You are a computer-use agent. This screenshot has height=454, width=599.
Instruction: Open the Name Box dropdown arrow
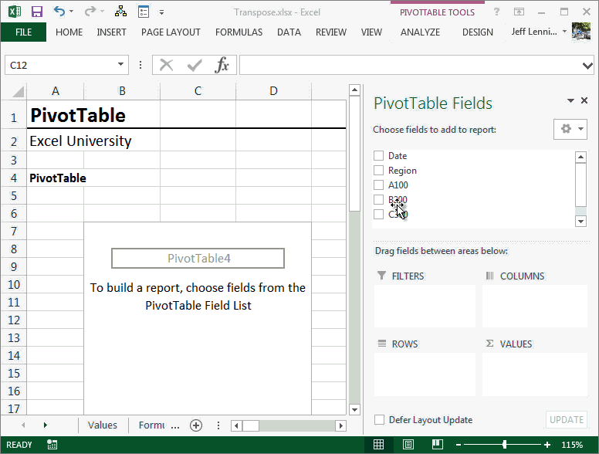point(120,65)
